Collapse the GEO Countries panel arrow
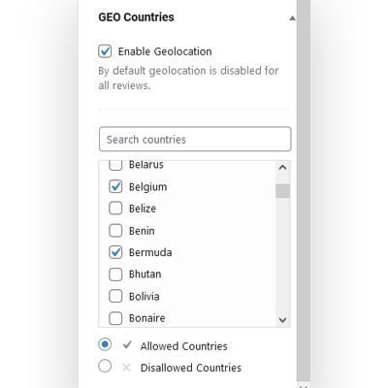This screenshot has width=388, height=388. [x=292, y=18]
